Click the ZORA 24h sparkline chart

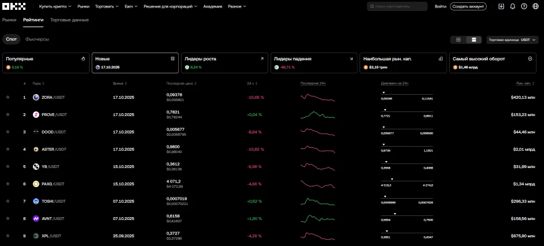(317, 98)
